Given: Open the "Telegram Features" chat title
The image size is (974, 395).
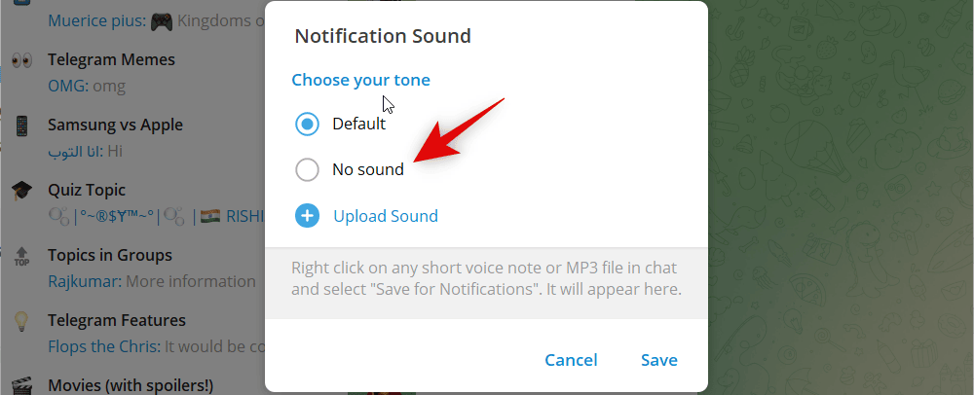Looking at the screenshot, I should coord(117,321).
